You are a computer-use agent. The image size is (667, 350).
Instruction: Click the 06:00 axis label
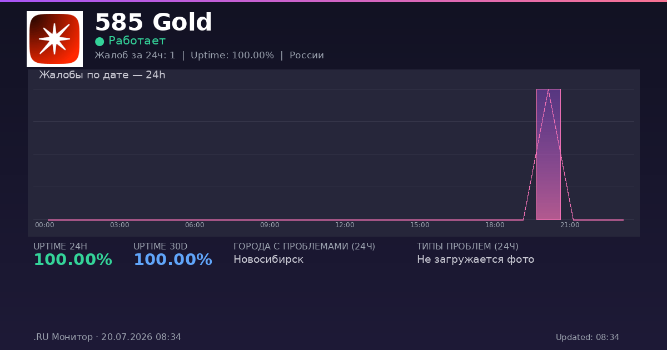click(x=195, y=225)
